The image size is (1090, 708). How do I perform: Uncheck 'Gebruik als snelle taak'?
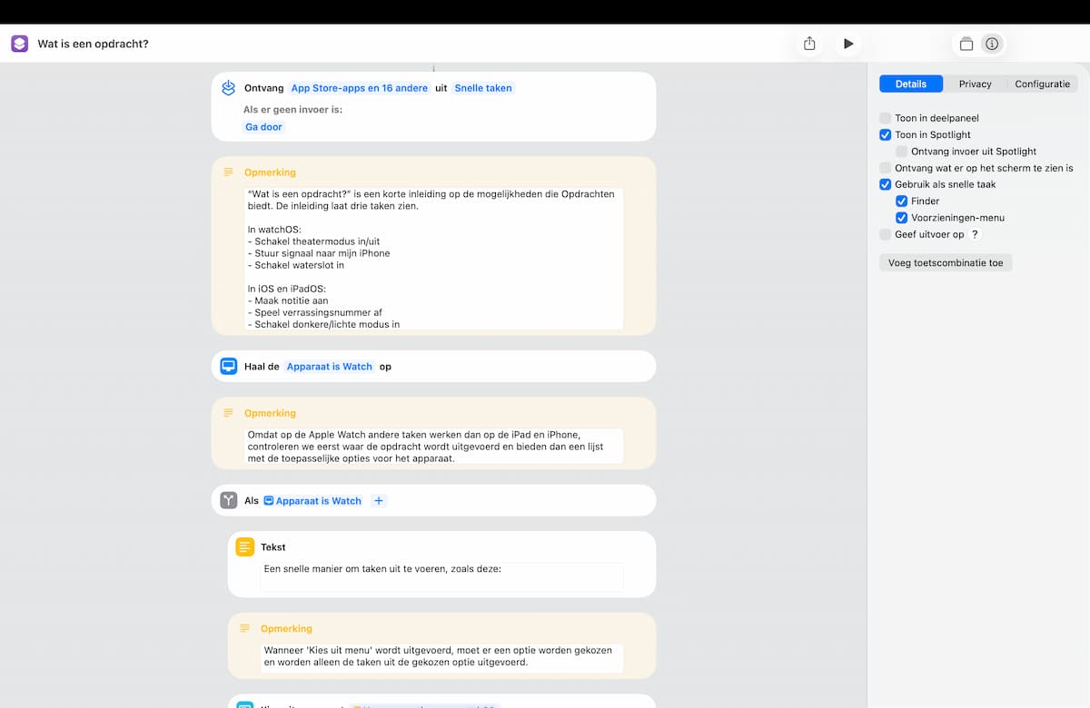pos(886,184)
